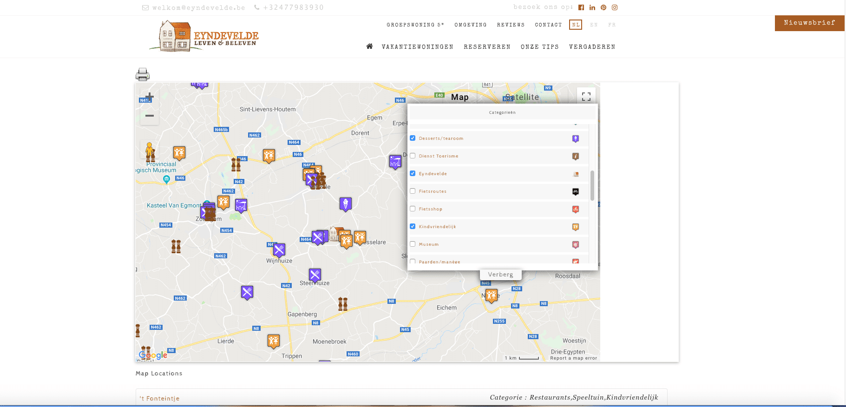Screen dimensions: 846x407
Task: Open the Vakantiewoningen menu
Action: point(418,47)
